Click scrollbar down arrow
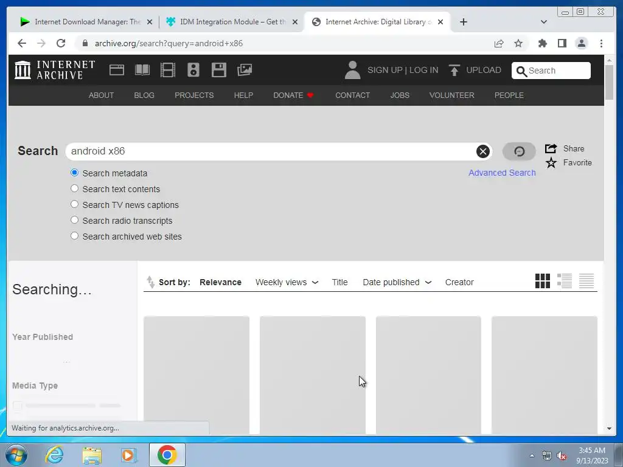 point(609,429)
